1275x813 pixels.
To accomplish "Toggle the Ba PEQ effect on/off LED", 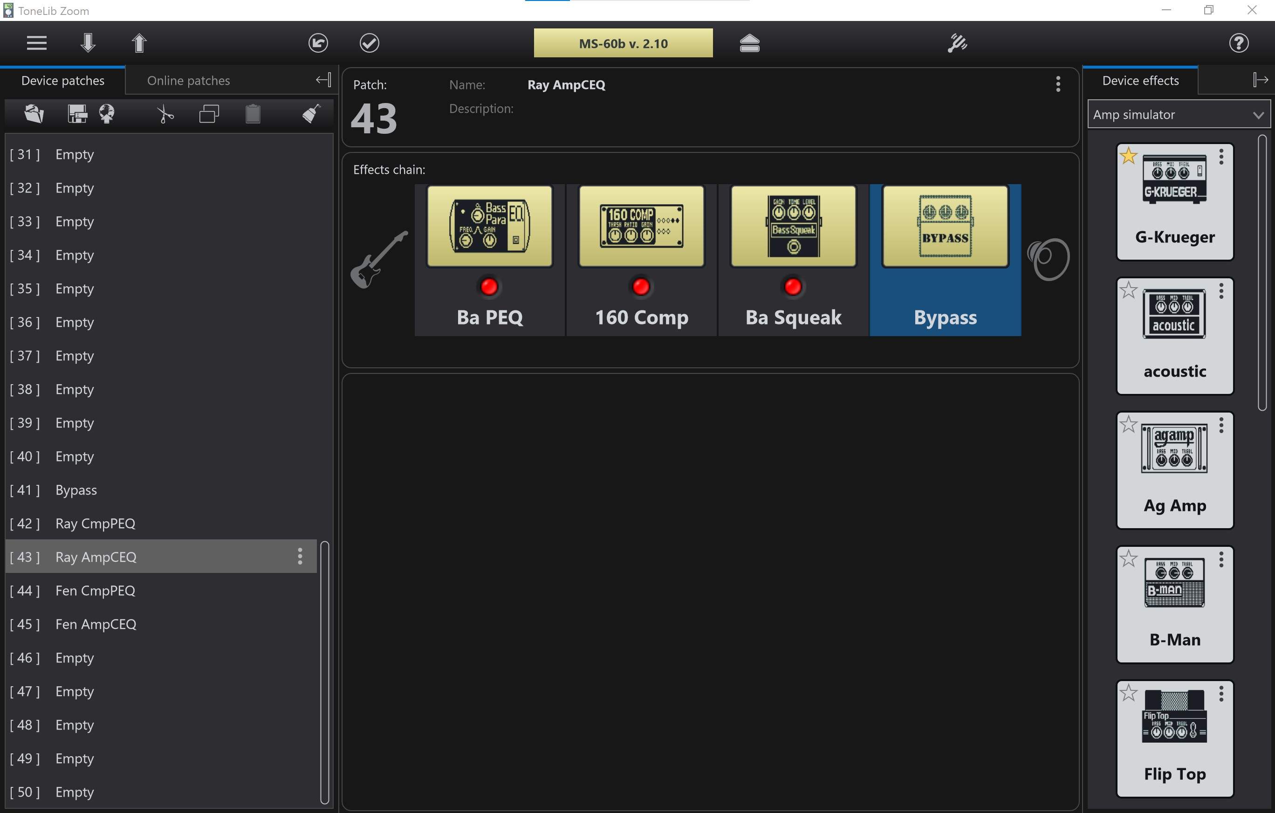I will click(489, 287).
